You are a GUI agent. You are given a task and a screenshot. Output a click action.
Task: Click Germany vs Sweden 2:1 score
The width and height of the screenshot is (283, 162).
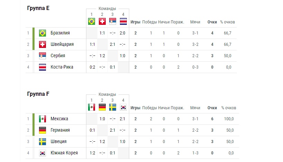coord(112,130)
